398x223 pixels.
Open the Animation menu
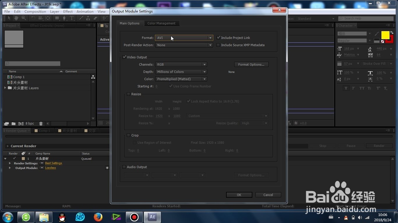point(85,12)
